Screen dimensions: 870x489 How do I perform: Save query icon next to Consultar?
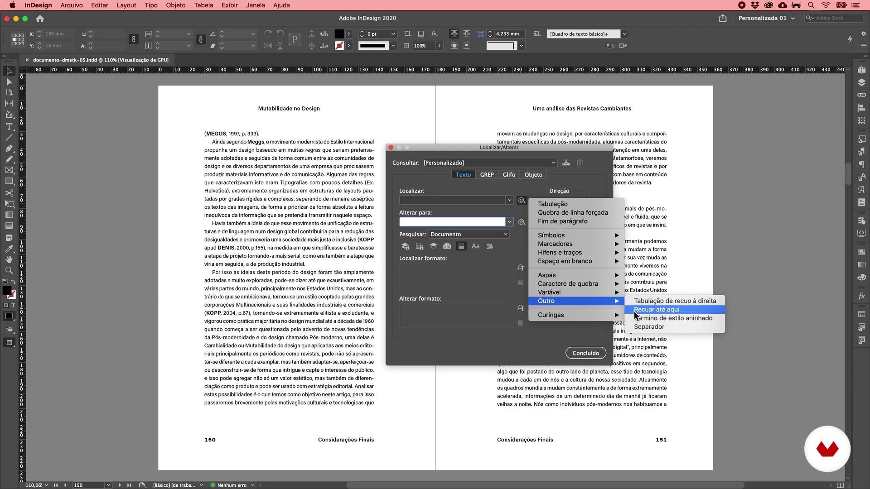[x=566, y=163]
